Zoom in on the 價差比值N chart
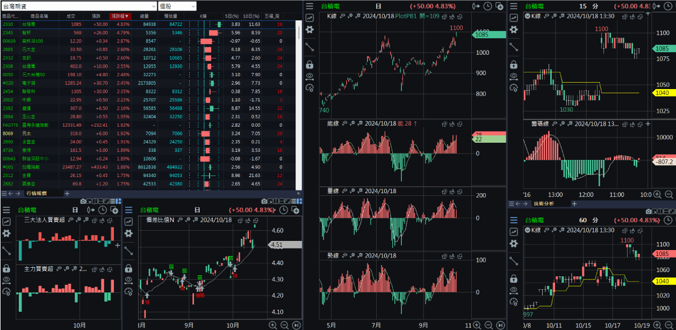The width and height of the screenshot is (676, 330). coord(273,325)
